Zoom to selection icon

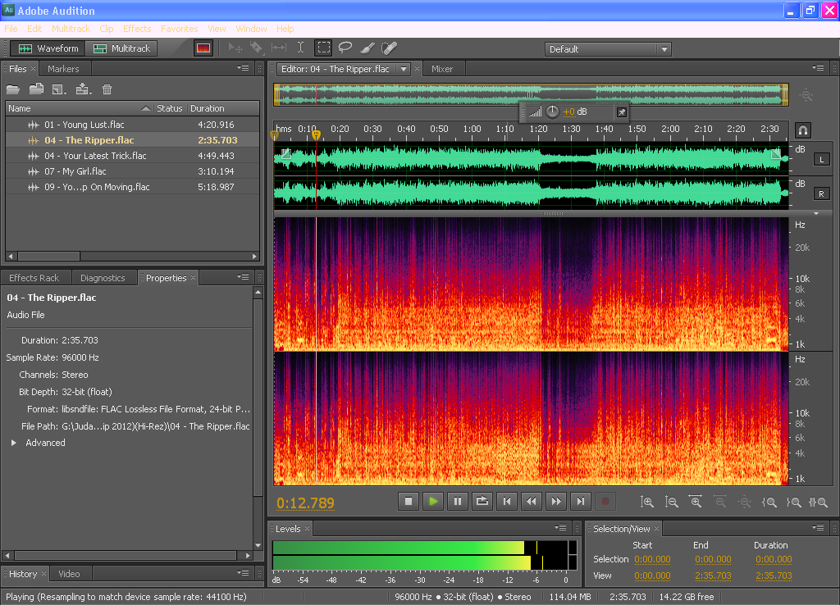[818, 503]
